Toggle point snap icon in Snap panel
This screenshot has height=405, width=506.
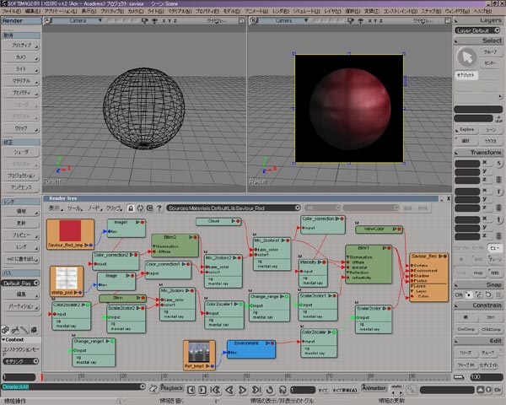click(468, 294)
